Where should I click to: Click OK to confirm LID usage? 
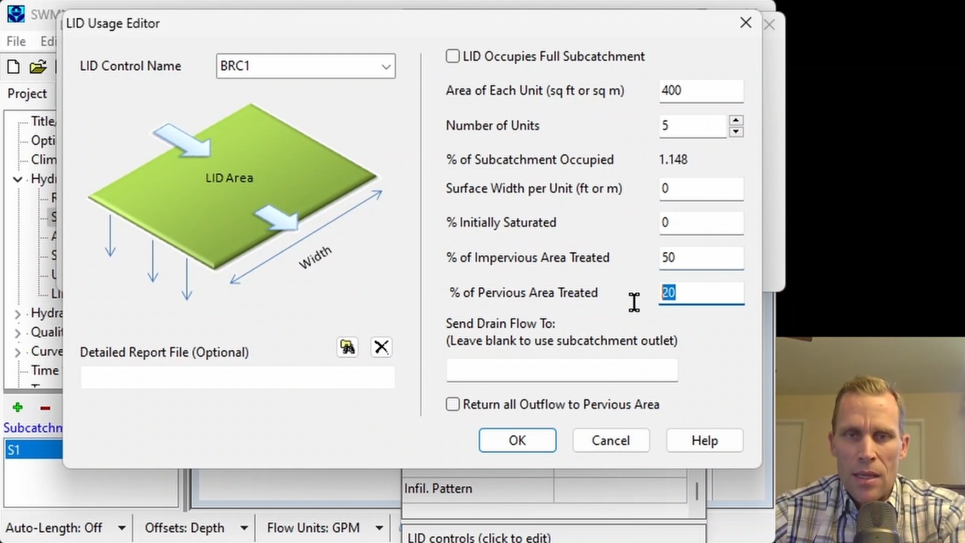tap(517, 441)
